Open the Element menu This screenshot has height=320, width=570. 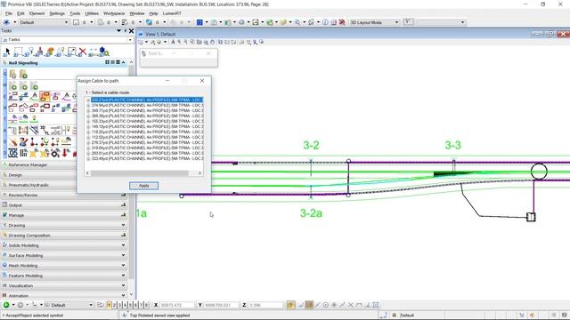pos(37,13)
